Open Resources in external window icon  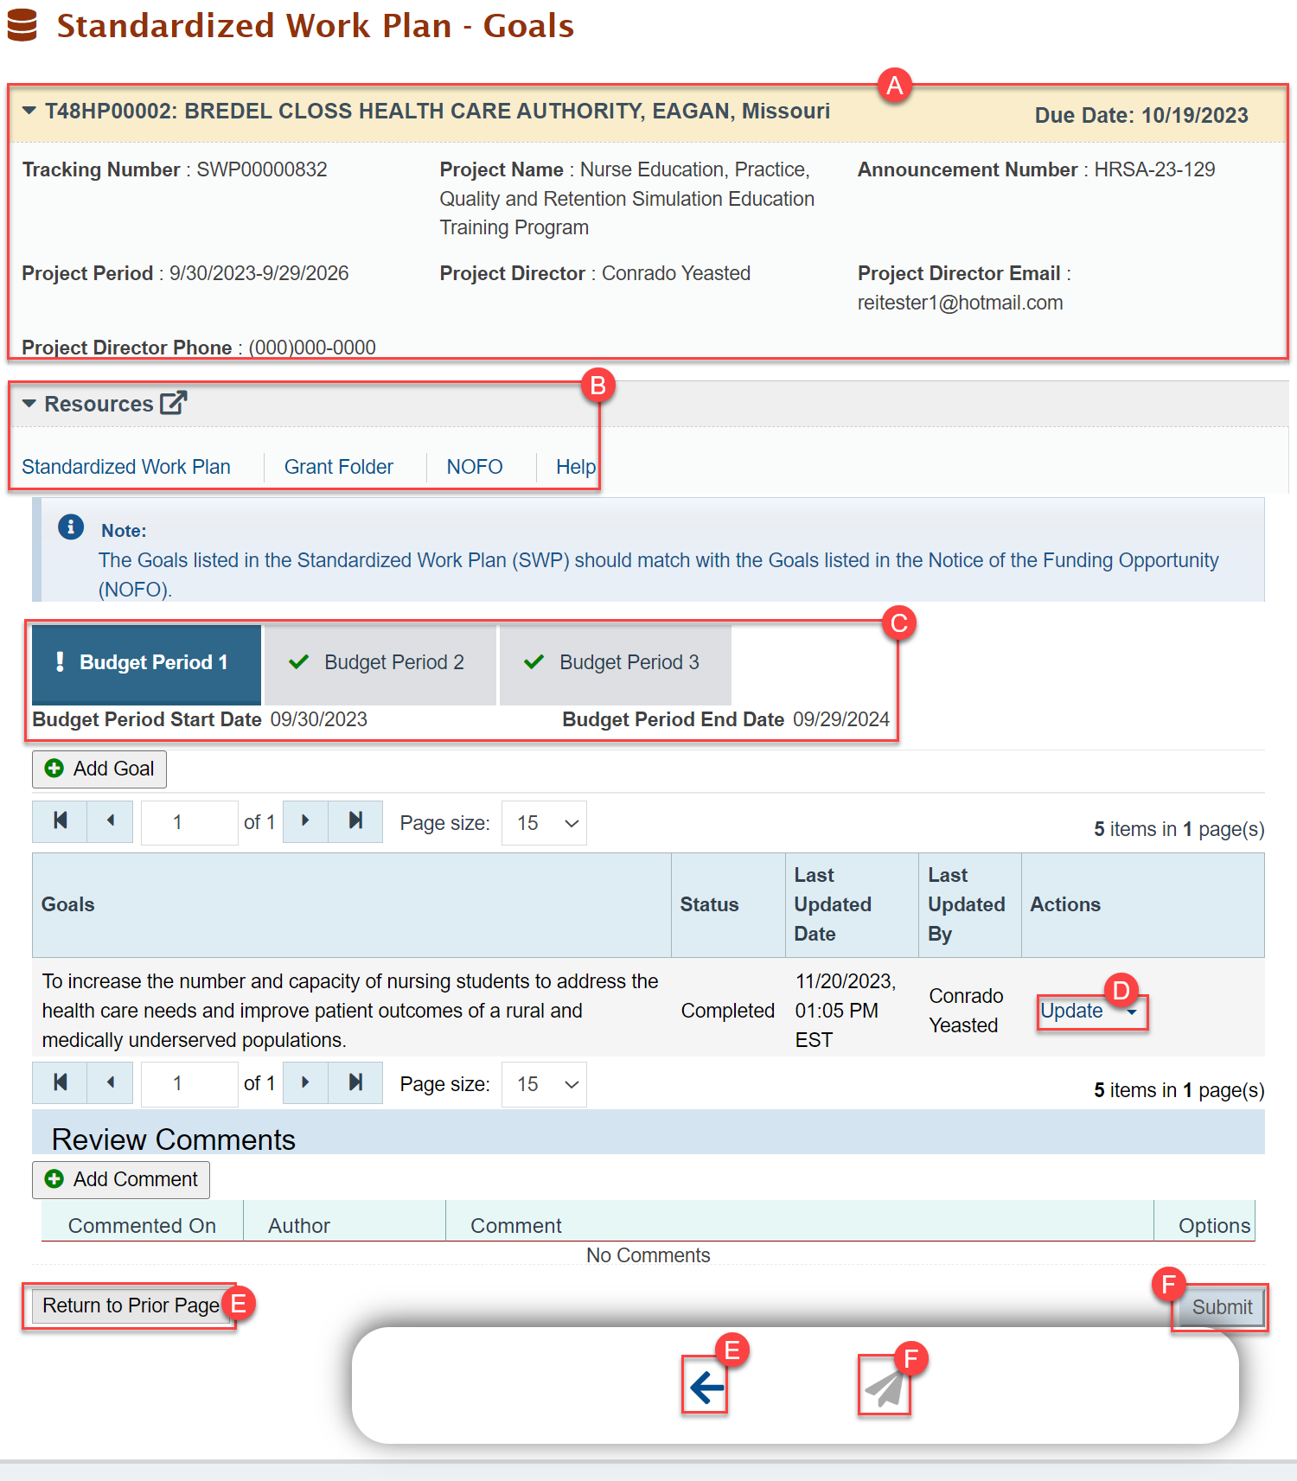(174, 403)
